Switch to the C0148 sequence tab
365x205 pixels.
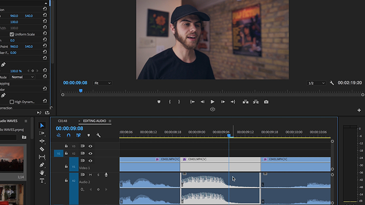pos(62,121)
